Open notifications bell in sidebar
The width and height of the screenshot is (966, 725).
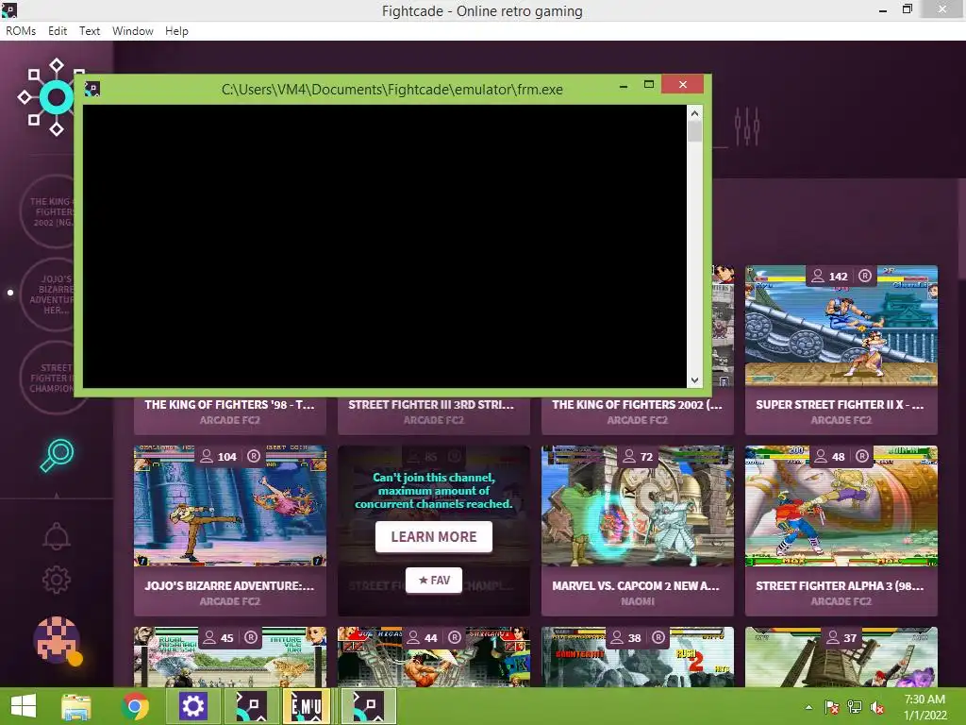coord(56,536)
